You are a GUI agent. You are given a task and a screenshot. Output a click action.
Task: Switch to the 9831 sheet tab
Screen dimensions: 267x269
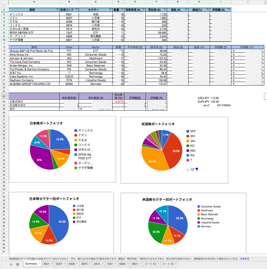point(137,264)
